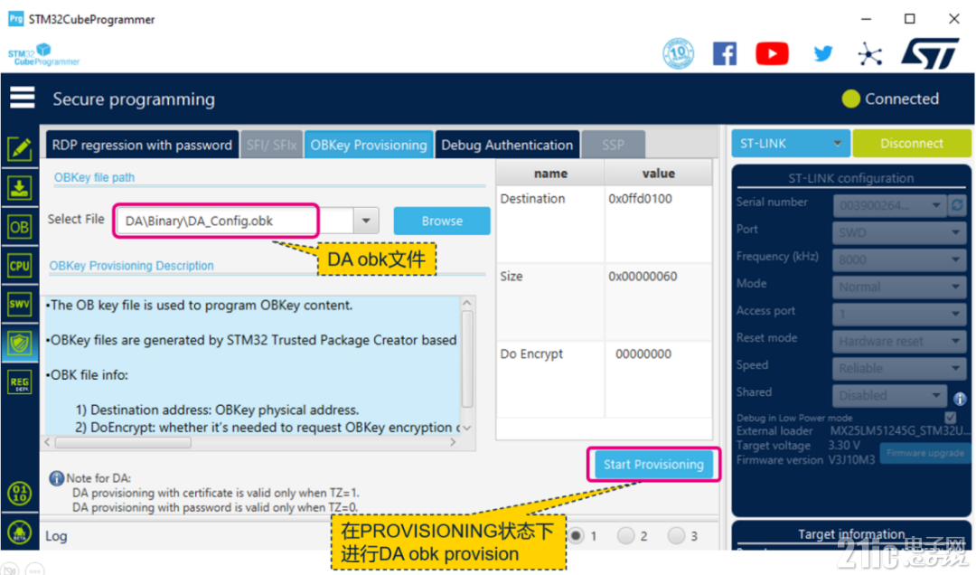This screenshot has height=575, width=976.
Task: Open the Shared Disabled dropdown
Action: point(890,395)
